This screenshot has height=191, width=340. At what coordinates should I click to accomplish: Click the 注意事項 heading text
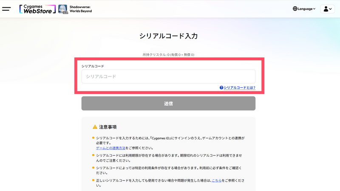(x=108, y=127)
